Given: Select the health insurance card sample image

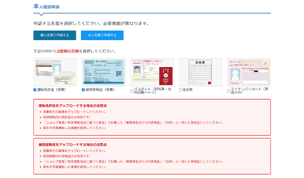Looking at the screenshot, I should pyautogui.click(x=103, y=72).
